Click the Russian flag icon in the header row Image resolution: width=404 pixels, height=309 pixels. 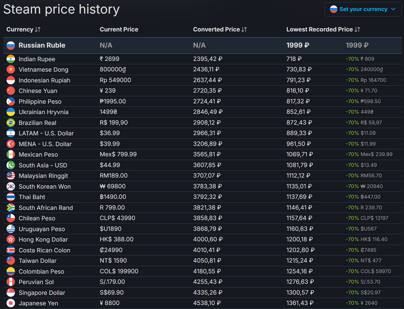click(11, 45)
